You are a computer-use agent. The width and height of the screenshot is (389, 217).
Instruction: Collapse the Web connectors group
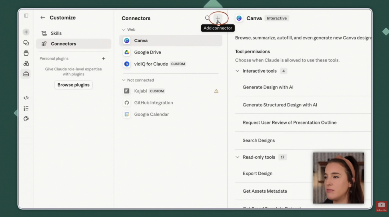tap(123, 30)
